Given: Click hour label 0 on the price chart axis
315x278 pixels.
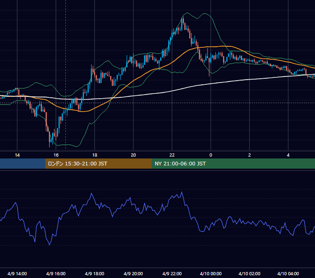Looking at the screenshot, I should click(x=211, y=155).
